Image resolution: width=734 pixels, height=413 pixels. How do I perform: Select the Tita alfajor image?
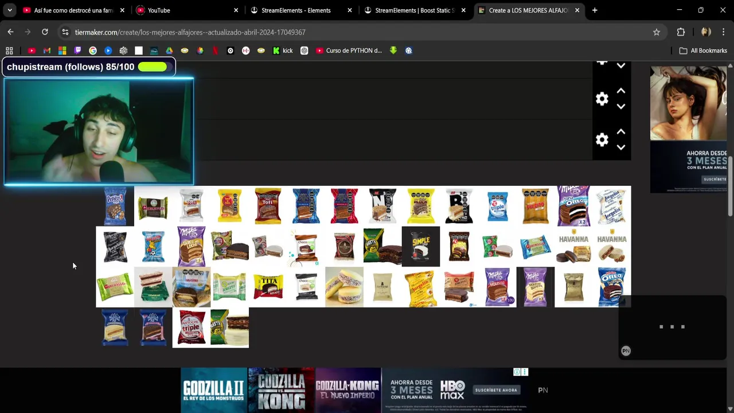click(x=268, y=287)
